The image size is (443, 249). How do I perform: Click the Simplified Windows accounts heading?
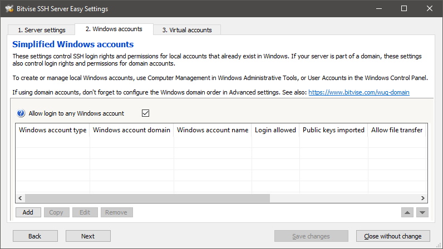(x=73, y=44)
